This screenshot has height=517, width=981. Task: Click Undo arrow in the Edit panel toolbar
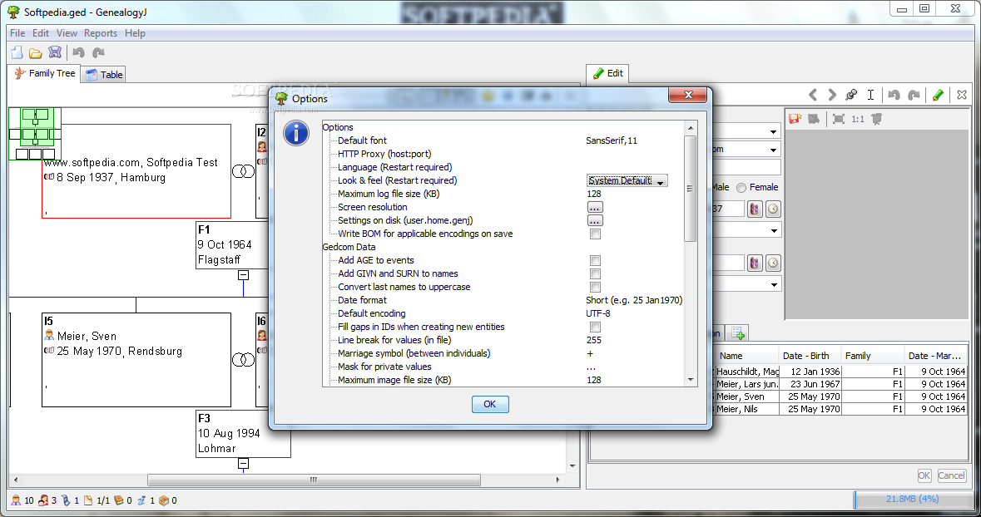[894, 95]
